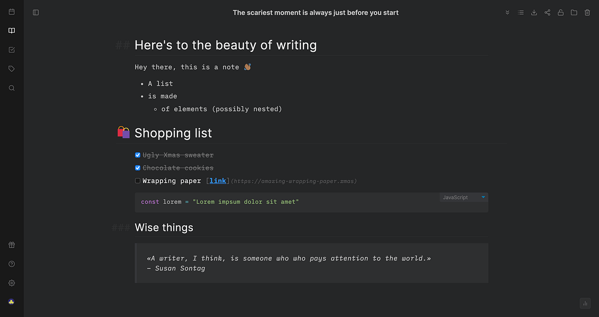Open the tasks checklist sidebar icon
Image resolution: width=599 pixels, height=317 pixels.
pos(12,50)
